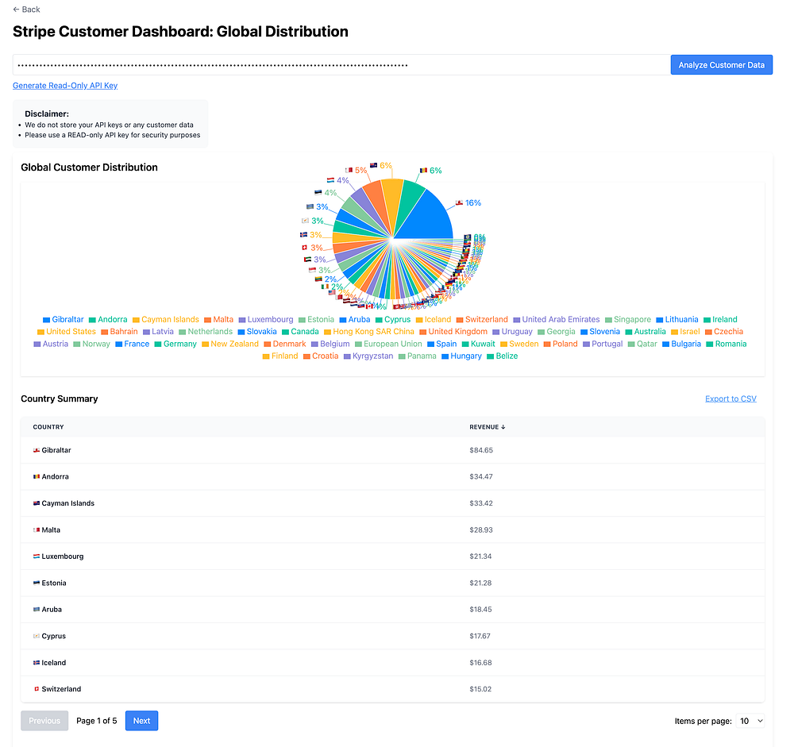
Task: Toggle the Hong Kong SAR China legend entry
Action: click(x=369, y=332)
